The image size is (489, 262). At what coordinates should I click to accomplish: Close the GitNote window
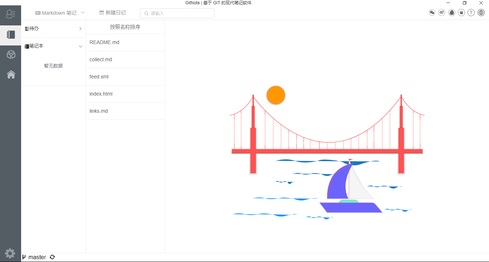point(481,3)
